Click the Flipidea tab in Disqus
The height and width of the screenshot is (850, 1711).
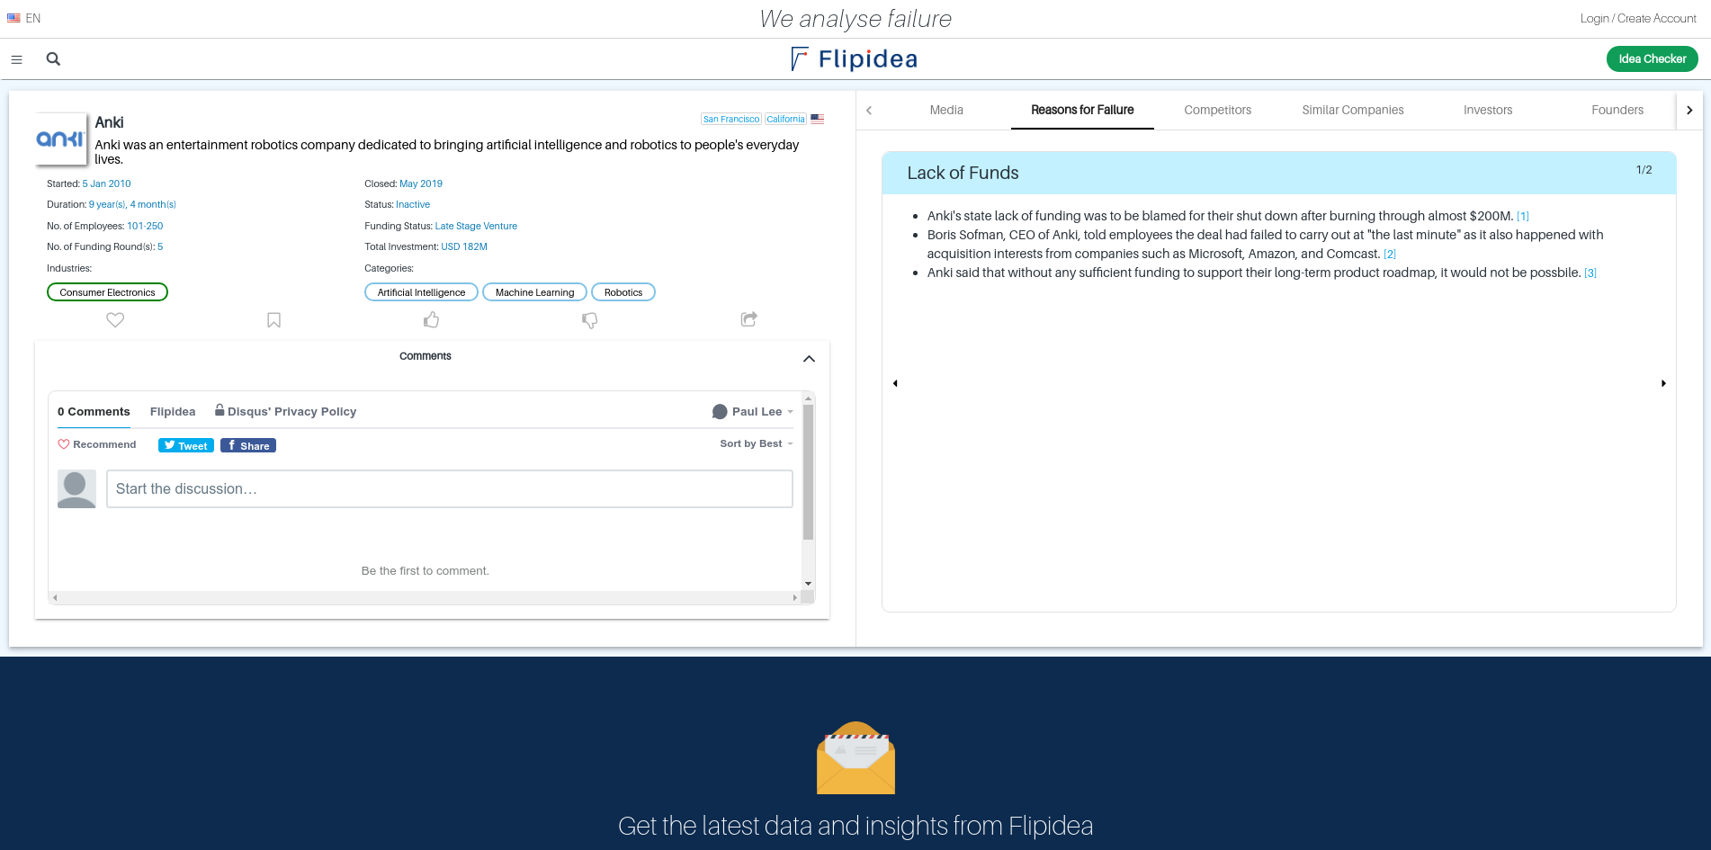click(173, 412)
